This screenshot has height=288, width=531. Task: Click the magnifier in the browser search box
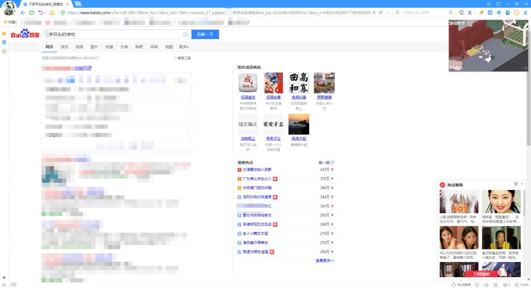click(x=451, y=12)
